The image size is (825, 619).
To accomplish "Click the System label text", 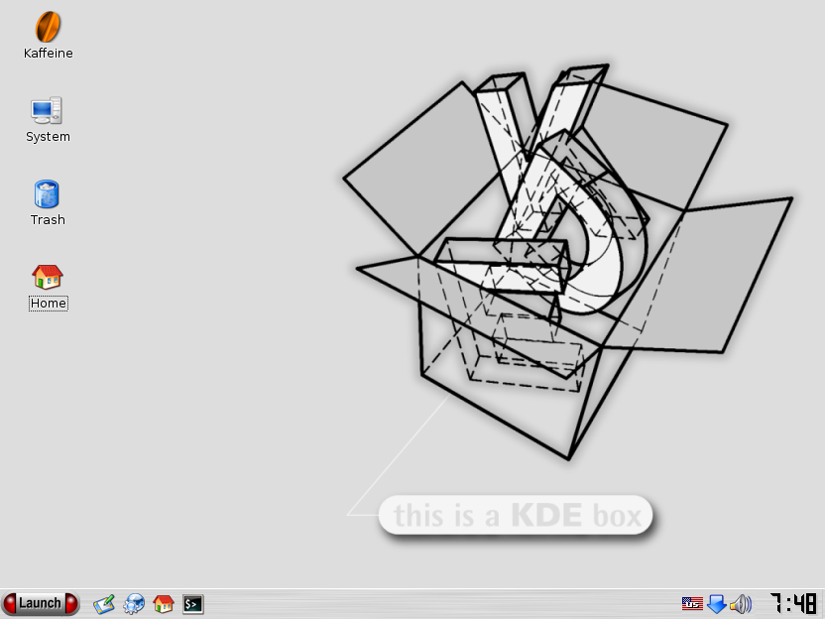I will point(48,137).
